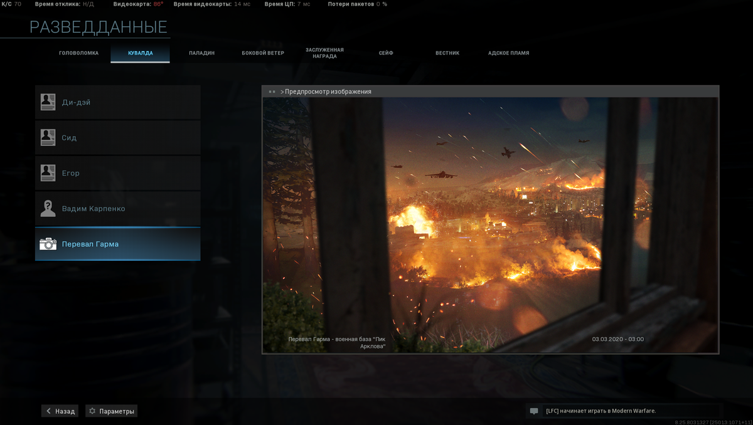
Task: Select the Ди-дэй intel entry
Action: (x=118, y=102)
